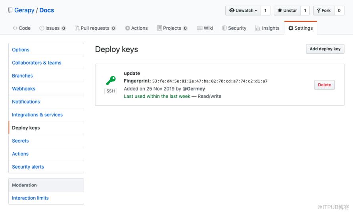Image resolution: width=353 pixels, height=213 pixels.
Task: Open the Pull requests tab
Action: 96,28
